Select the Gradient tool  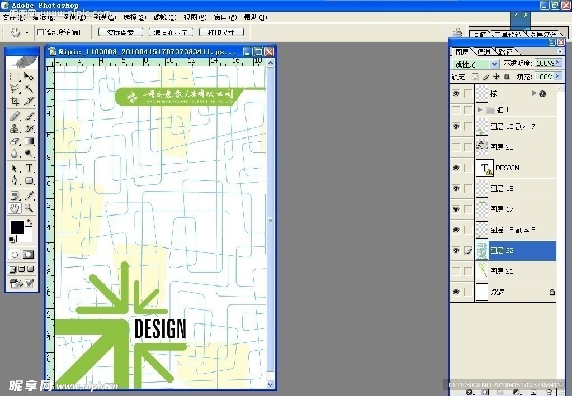(x=29, y=141)
